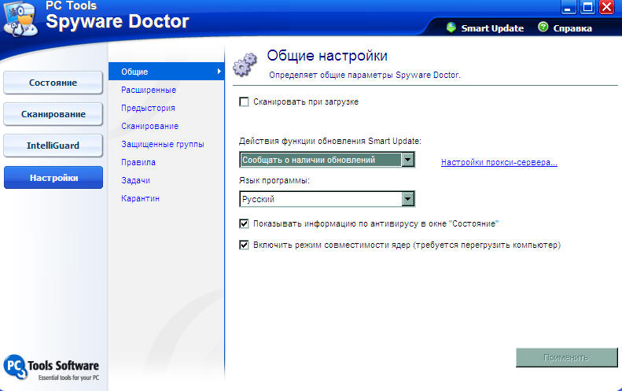
Task: Open the Smart Update action dropdown arrow
Action: tap(408, 160)
